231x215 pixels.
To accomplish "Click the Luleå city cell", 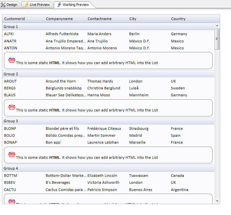I will click(134, 88).
